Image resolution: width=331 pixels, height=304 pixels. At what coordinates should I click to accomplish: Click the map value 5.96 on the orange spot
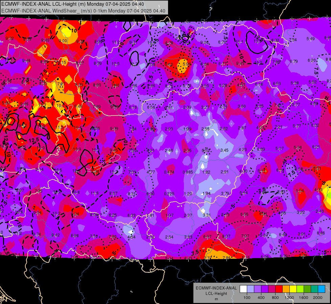[x=187, y=64]
